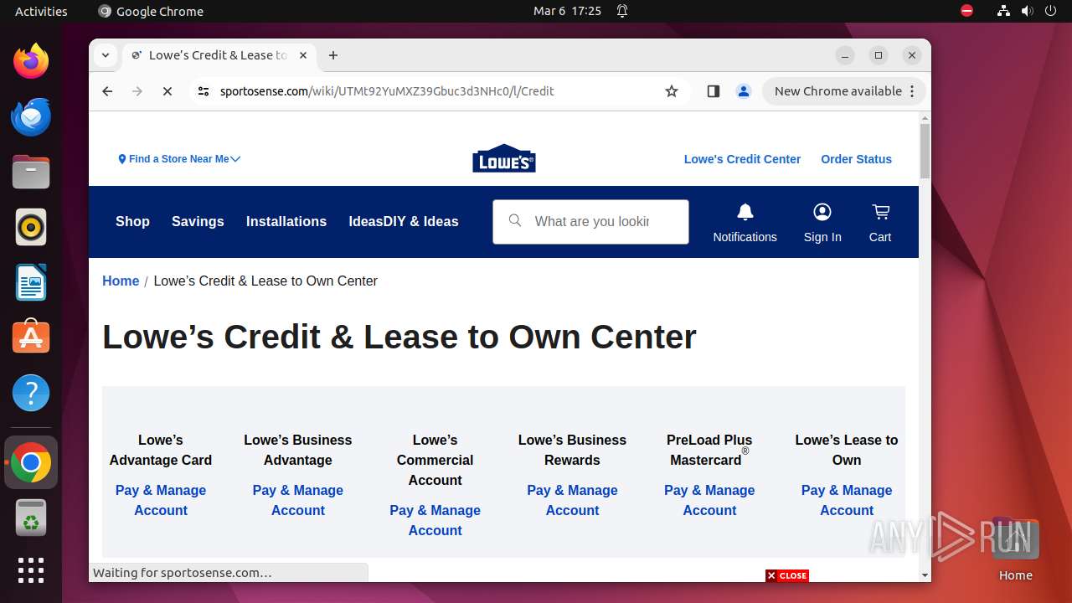
Task: Click the search box 'What are you looking'
Action: point(591,221)
